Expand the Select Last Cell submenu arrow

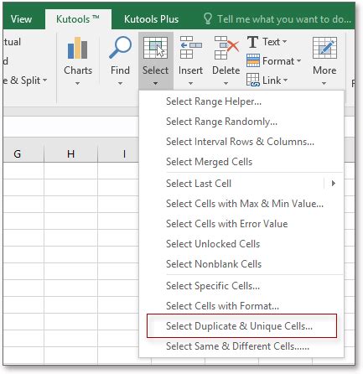click(333, 184)
